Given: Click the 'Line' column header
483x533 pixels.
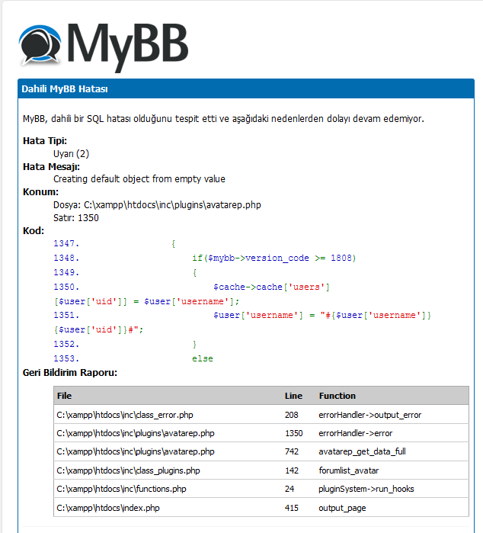Looking at the screenshot, I should (293, 396).
